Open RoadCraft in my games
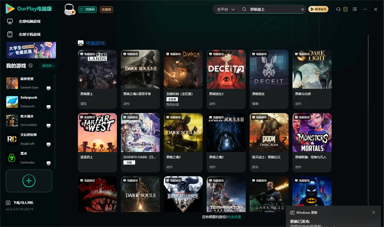Viewport: 384px width, 227px height. tap(30, 139)
